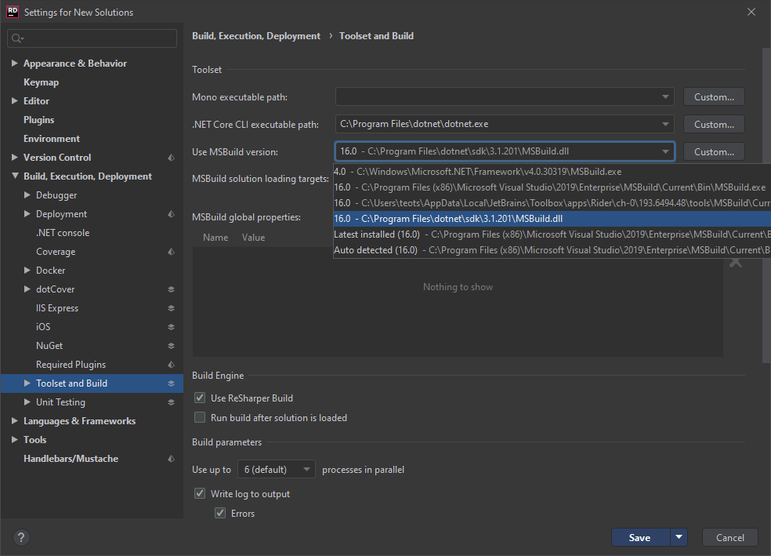Click the search magnifier icon in settings

(x=17, y=38)
